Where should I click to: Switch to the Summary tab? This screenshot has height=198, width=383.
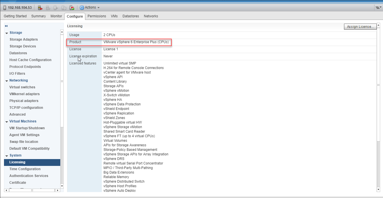click(38, 16)
